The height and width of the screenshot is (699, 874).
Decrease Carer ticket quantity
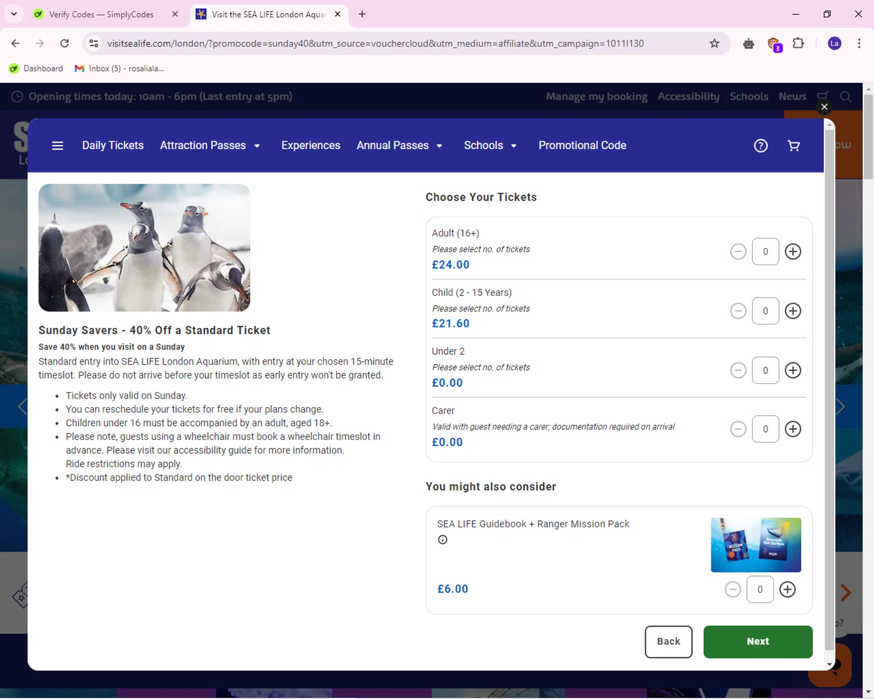point(738,429)
